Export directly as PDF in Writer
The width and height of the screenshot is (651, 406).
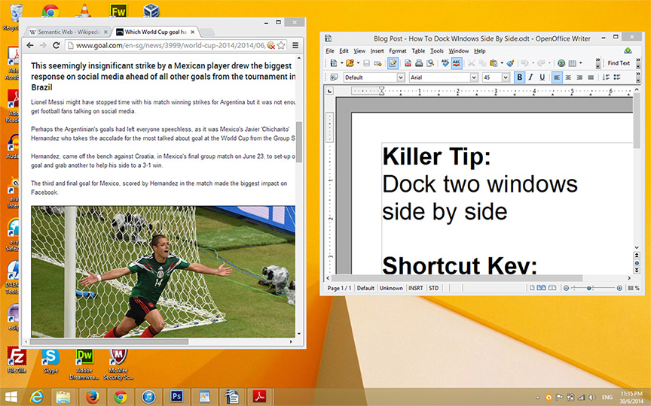click(x=408, y=63)
